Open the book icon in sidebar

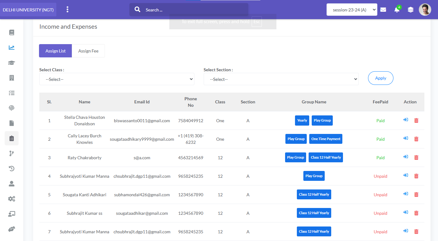(12, 32)
